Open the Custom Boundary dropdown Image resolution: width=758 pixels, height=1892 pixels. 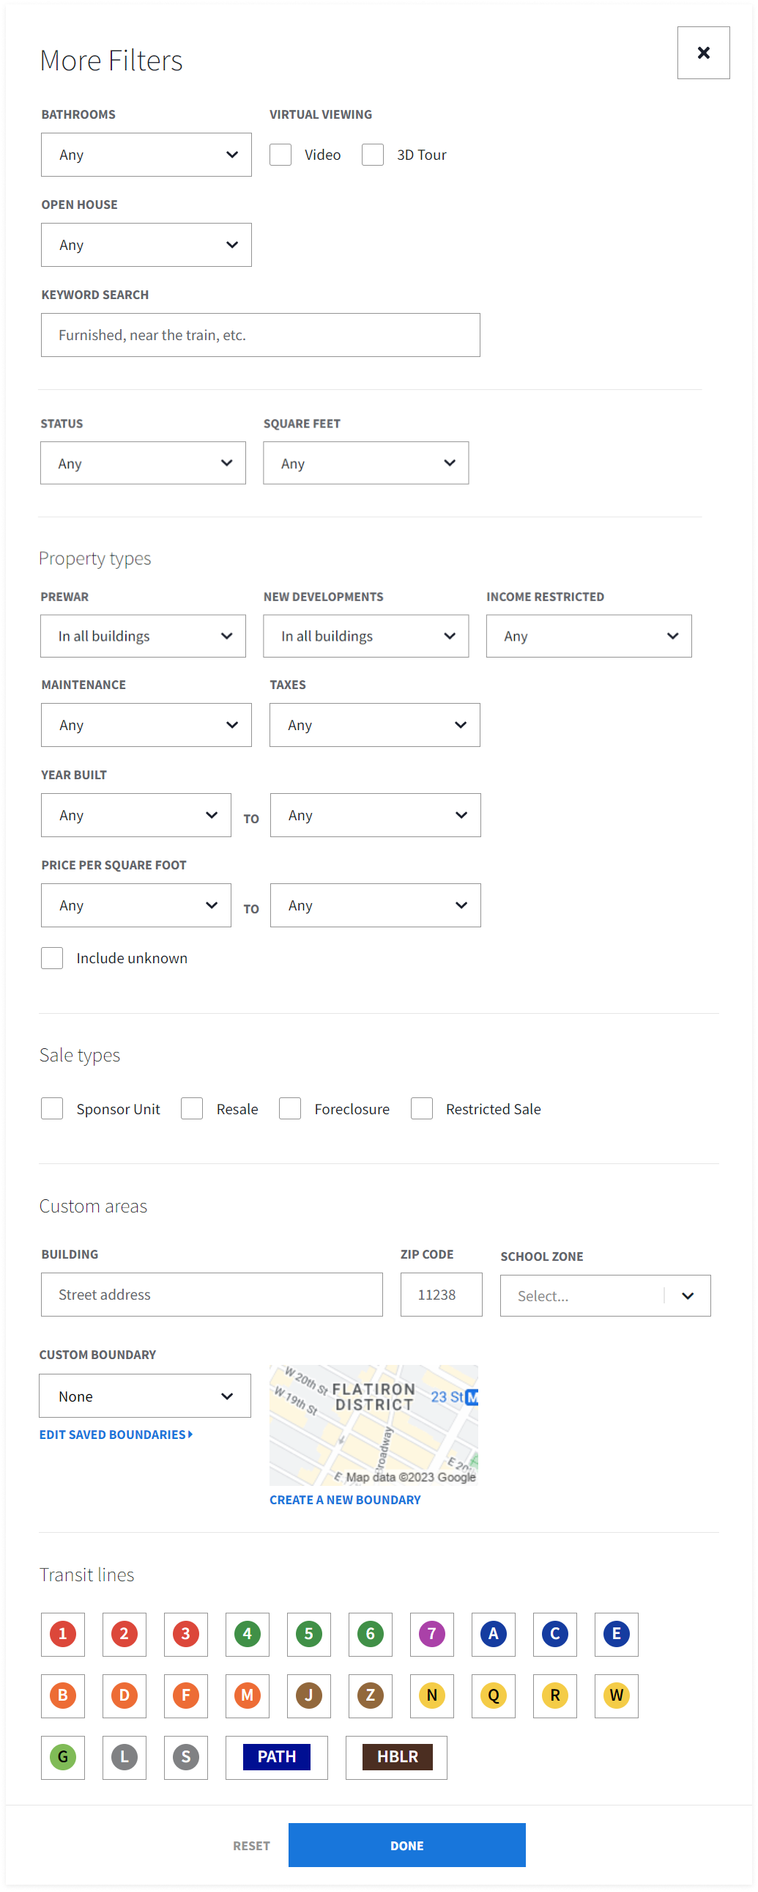click(144, 1396)
